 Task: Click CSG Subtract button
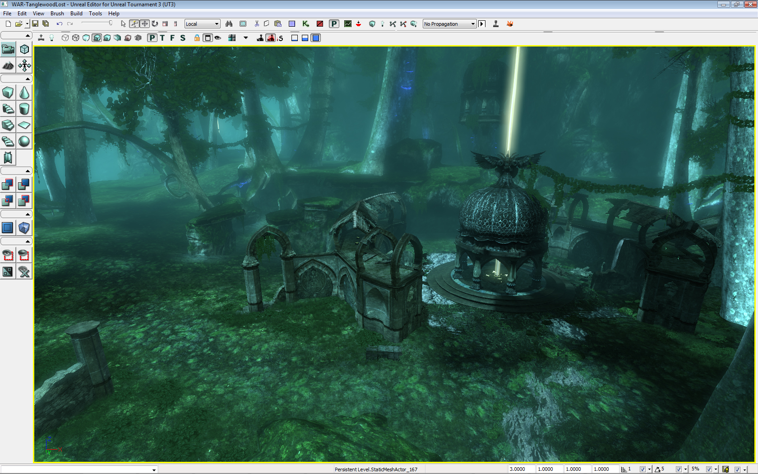pyautogui.click(x=24, y=184)
